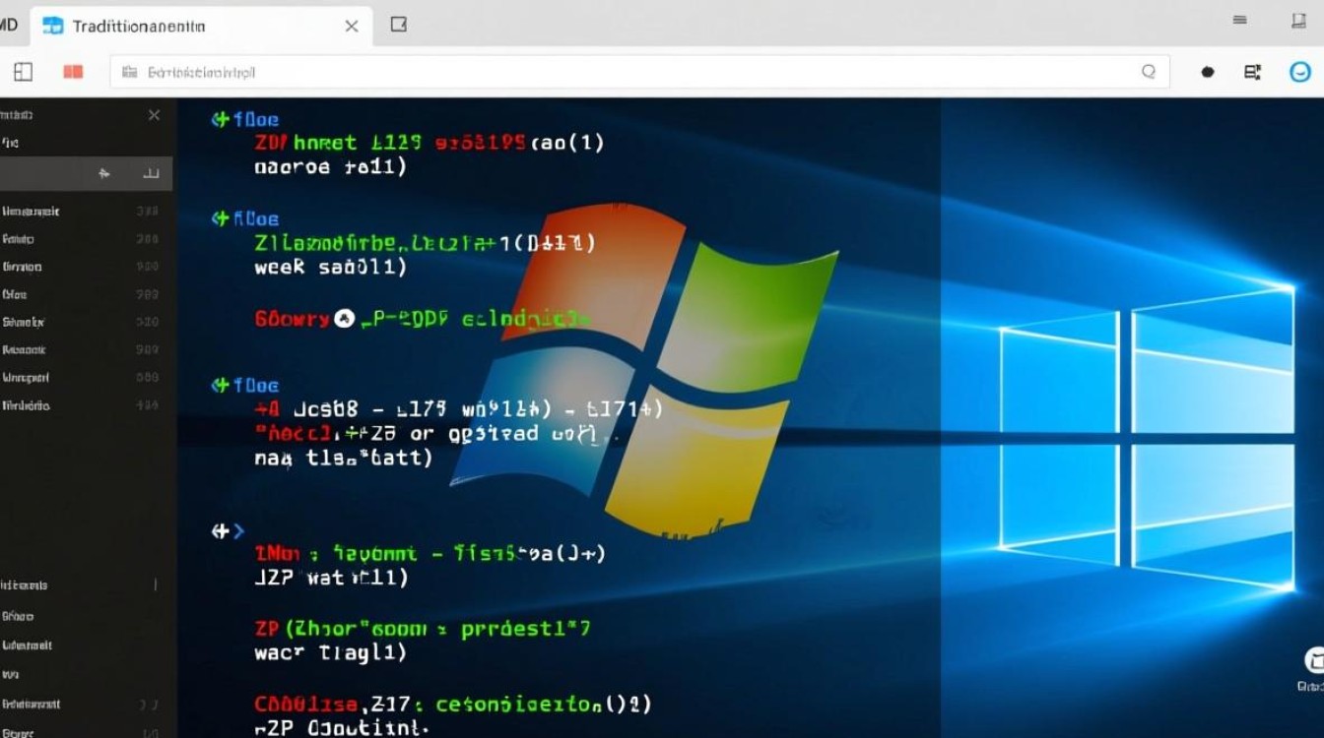Open the hamburger lines menu at top right
The height and width of the screenshot is (738, 1324).
click(x=1239, y=21)
